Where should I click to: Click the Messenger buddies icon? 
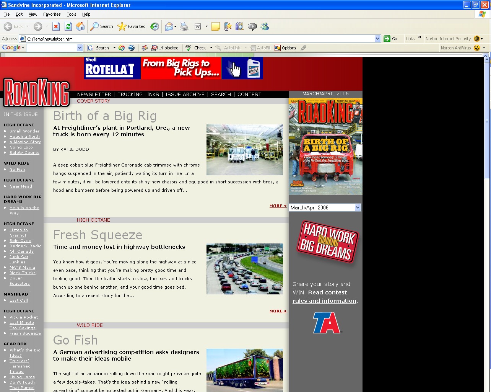pyautogui.click(x=265, y=26)
